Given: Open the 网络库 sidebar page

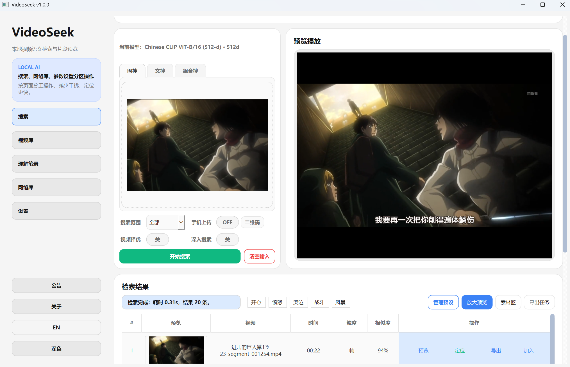Looking at the screenshot, I should tap(56, 187).
